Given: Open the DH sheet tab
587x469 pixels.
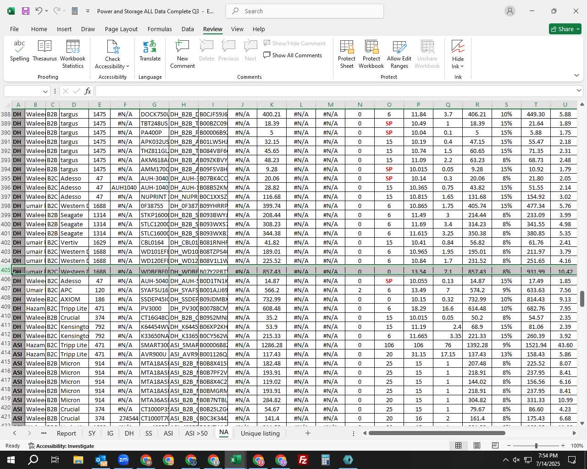Looking at the screenshot, I should click(x=129, y=433).
